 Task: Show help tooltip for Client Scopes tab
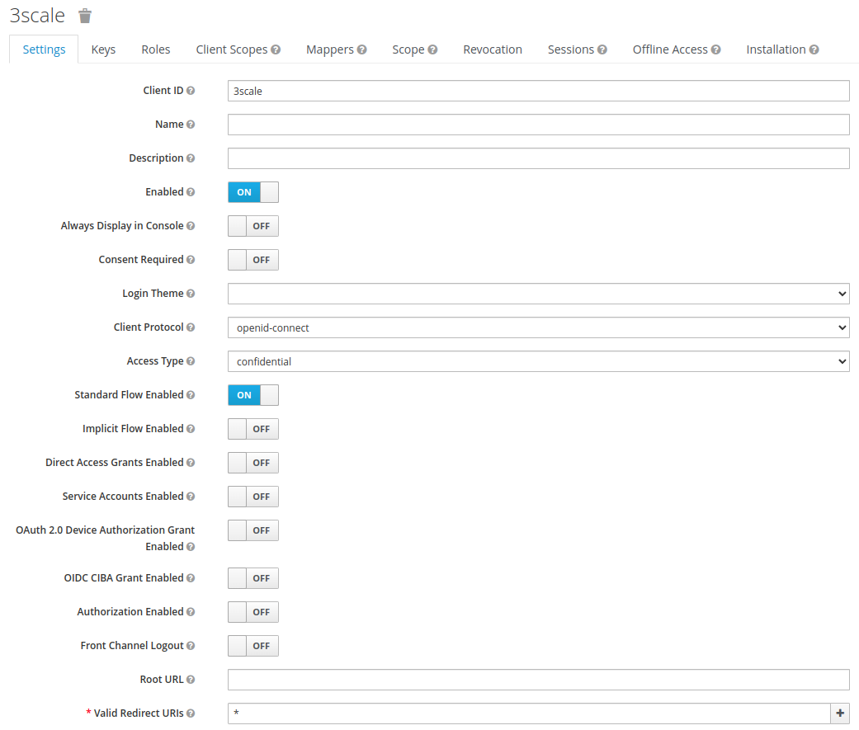[x=276, y=49]
